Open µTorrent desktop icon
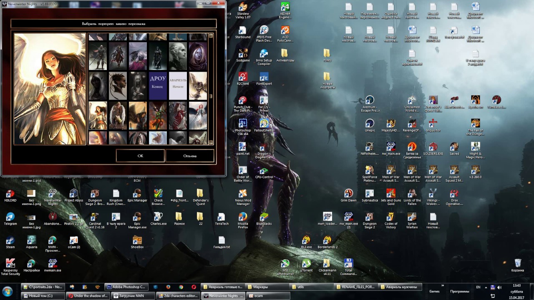The image size is (534, 300). [x=306, y=265]
